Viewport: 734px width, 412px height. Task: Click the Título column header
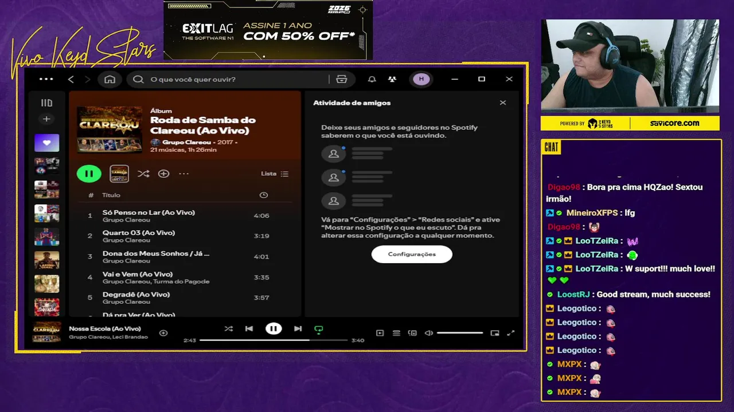point(111,195)
